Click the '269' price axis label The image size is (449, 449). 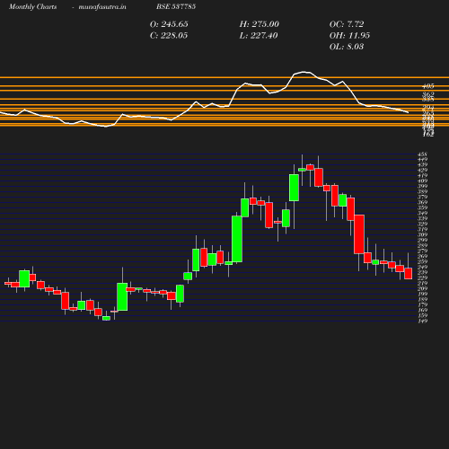pos(422,257)
